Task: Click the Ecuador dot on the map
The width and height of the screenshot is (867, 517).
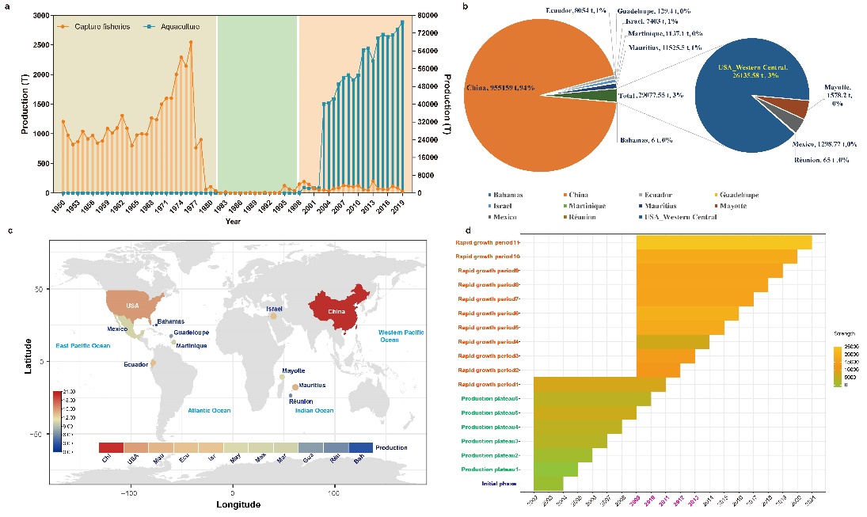Action: point(154,363)
